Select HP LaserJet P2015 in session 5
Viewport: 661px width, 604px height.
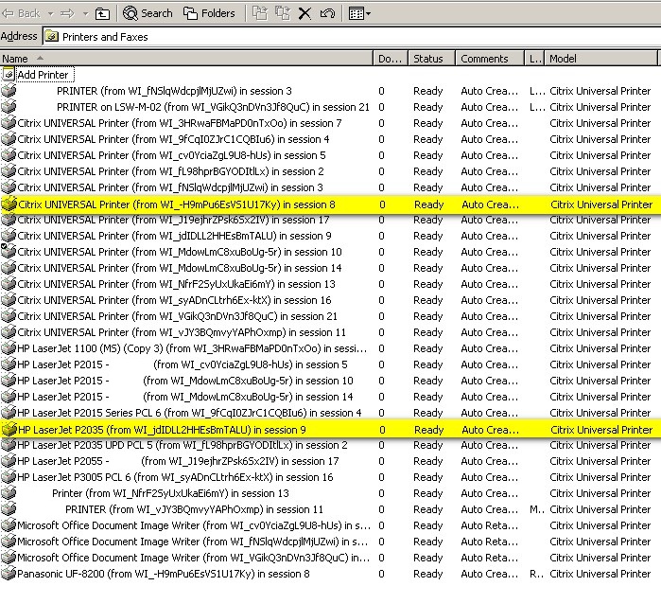tap(183, 364)
